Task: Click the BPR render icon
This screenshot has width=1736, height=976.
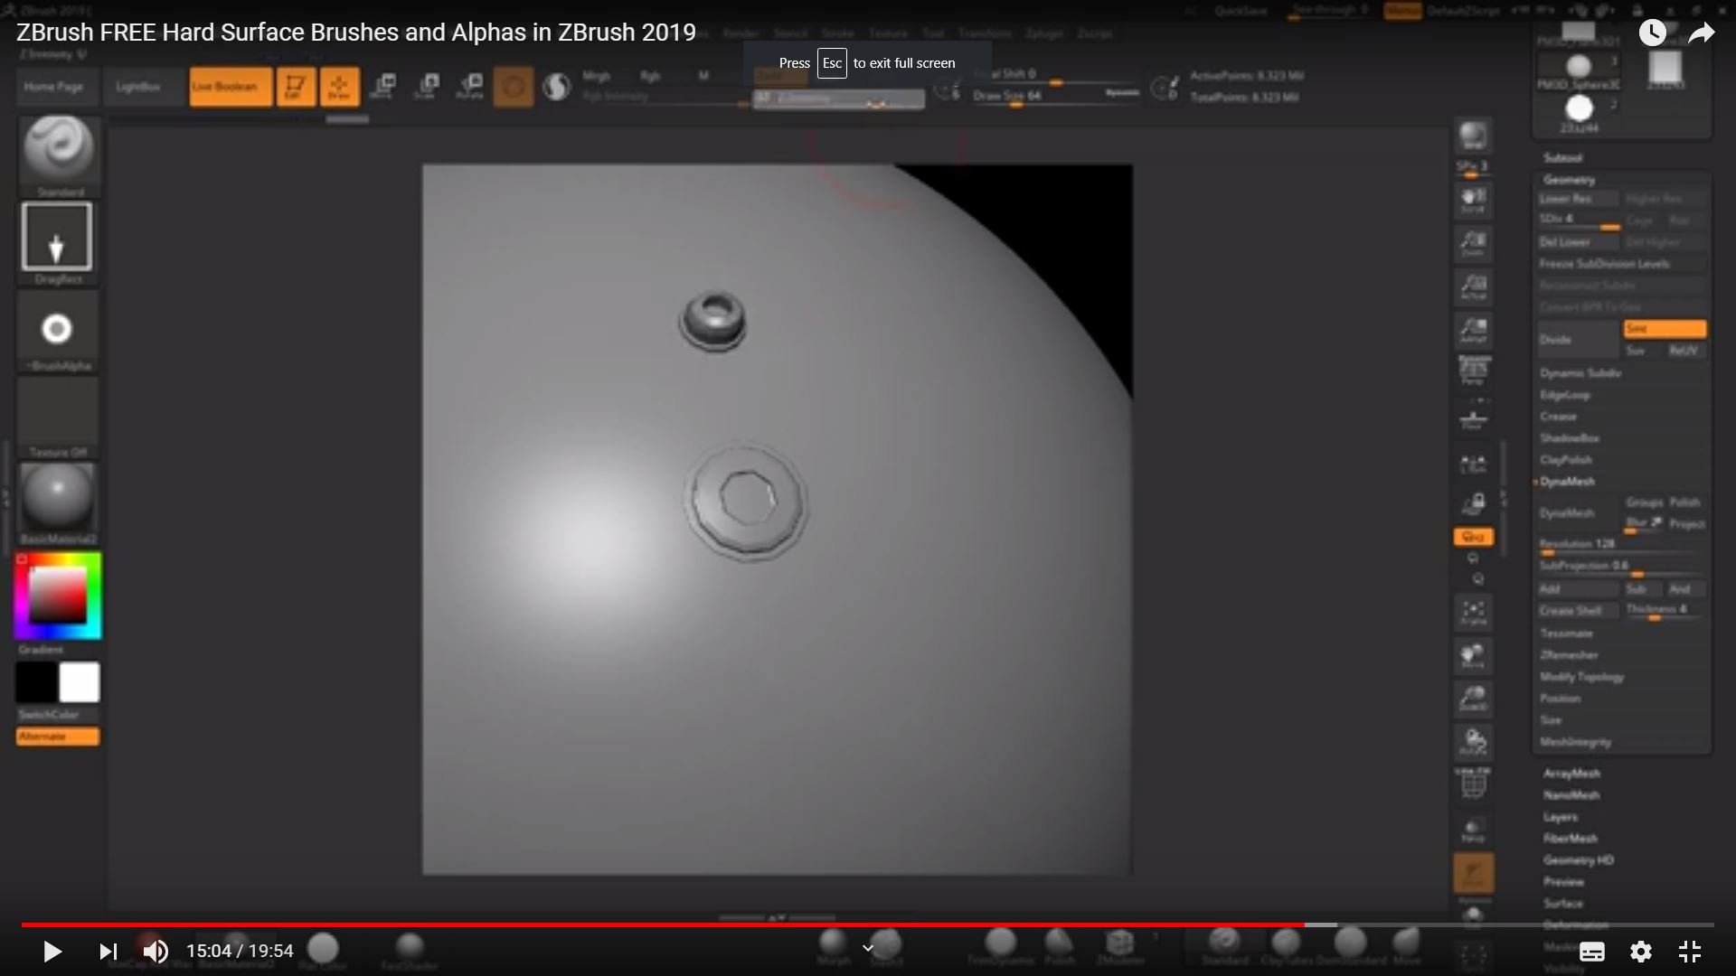Action: click(x=1473, y=136)
